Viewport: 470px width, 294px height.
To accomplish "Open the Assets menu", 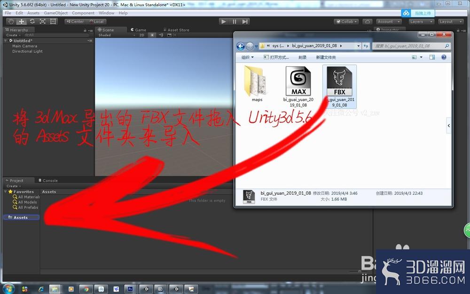I will [x=33, y=13].
